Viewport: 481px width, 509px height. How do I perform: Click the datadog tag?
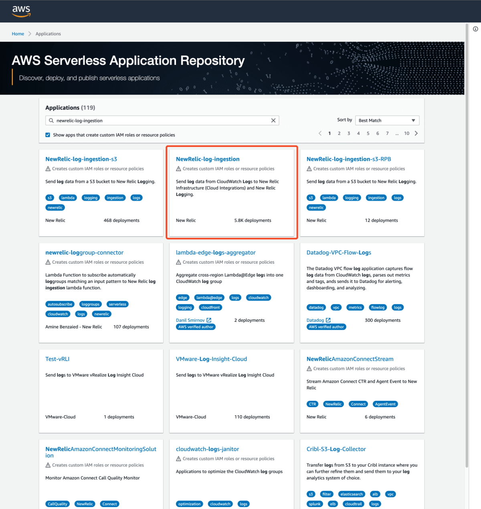(316, 307)
